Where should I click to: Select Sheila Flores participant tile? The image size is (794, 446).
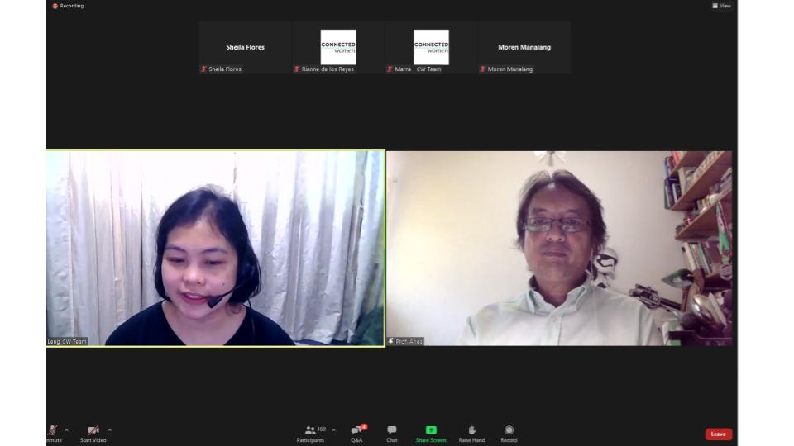[x=245, y=48]
